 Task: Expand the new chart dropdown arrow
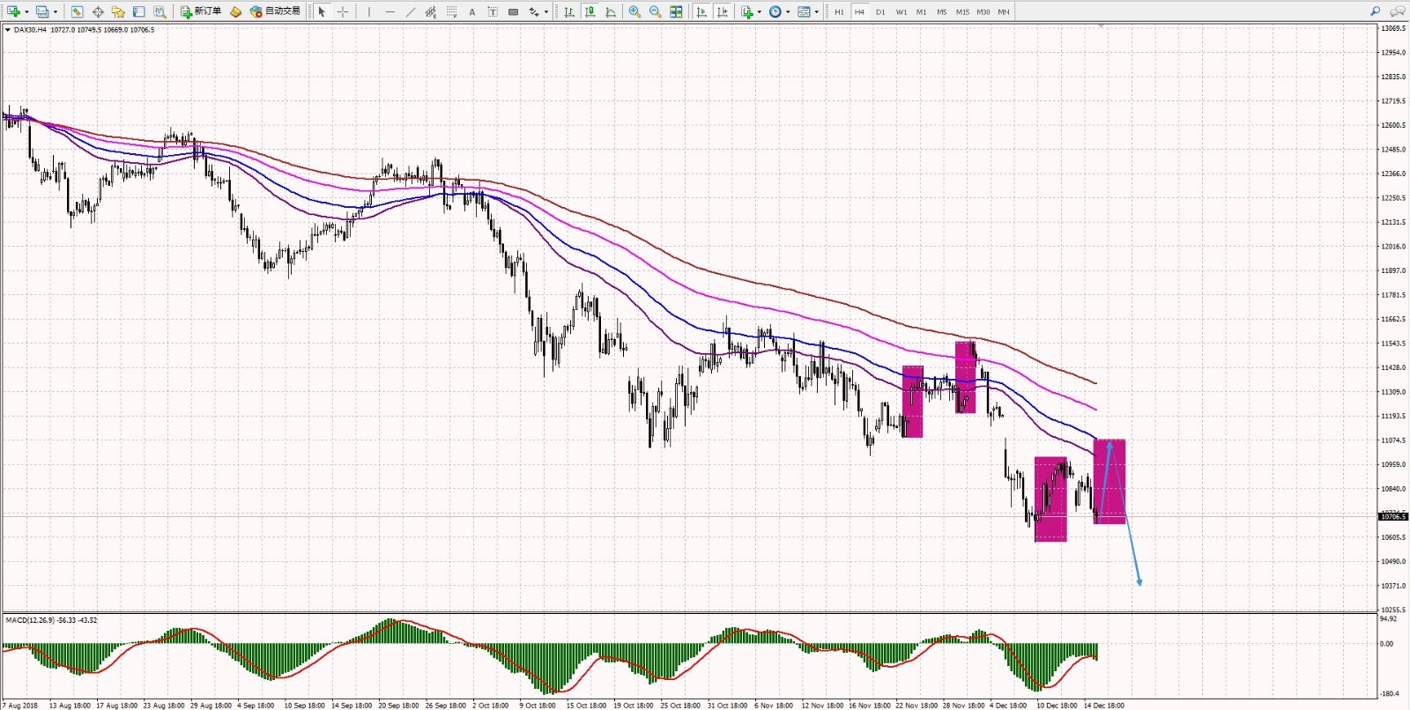pyautogui.click(x=26, y=12)
